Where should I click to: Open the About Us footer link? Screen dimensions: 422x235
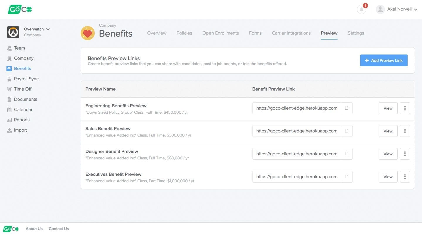[34, 229]
